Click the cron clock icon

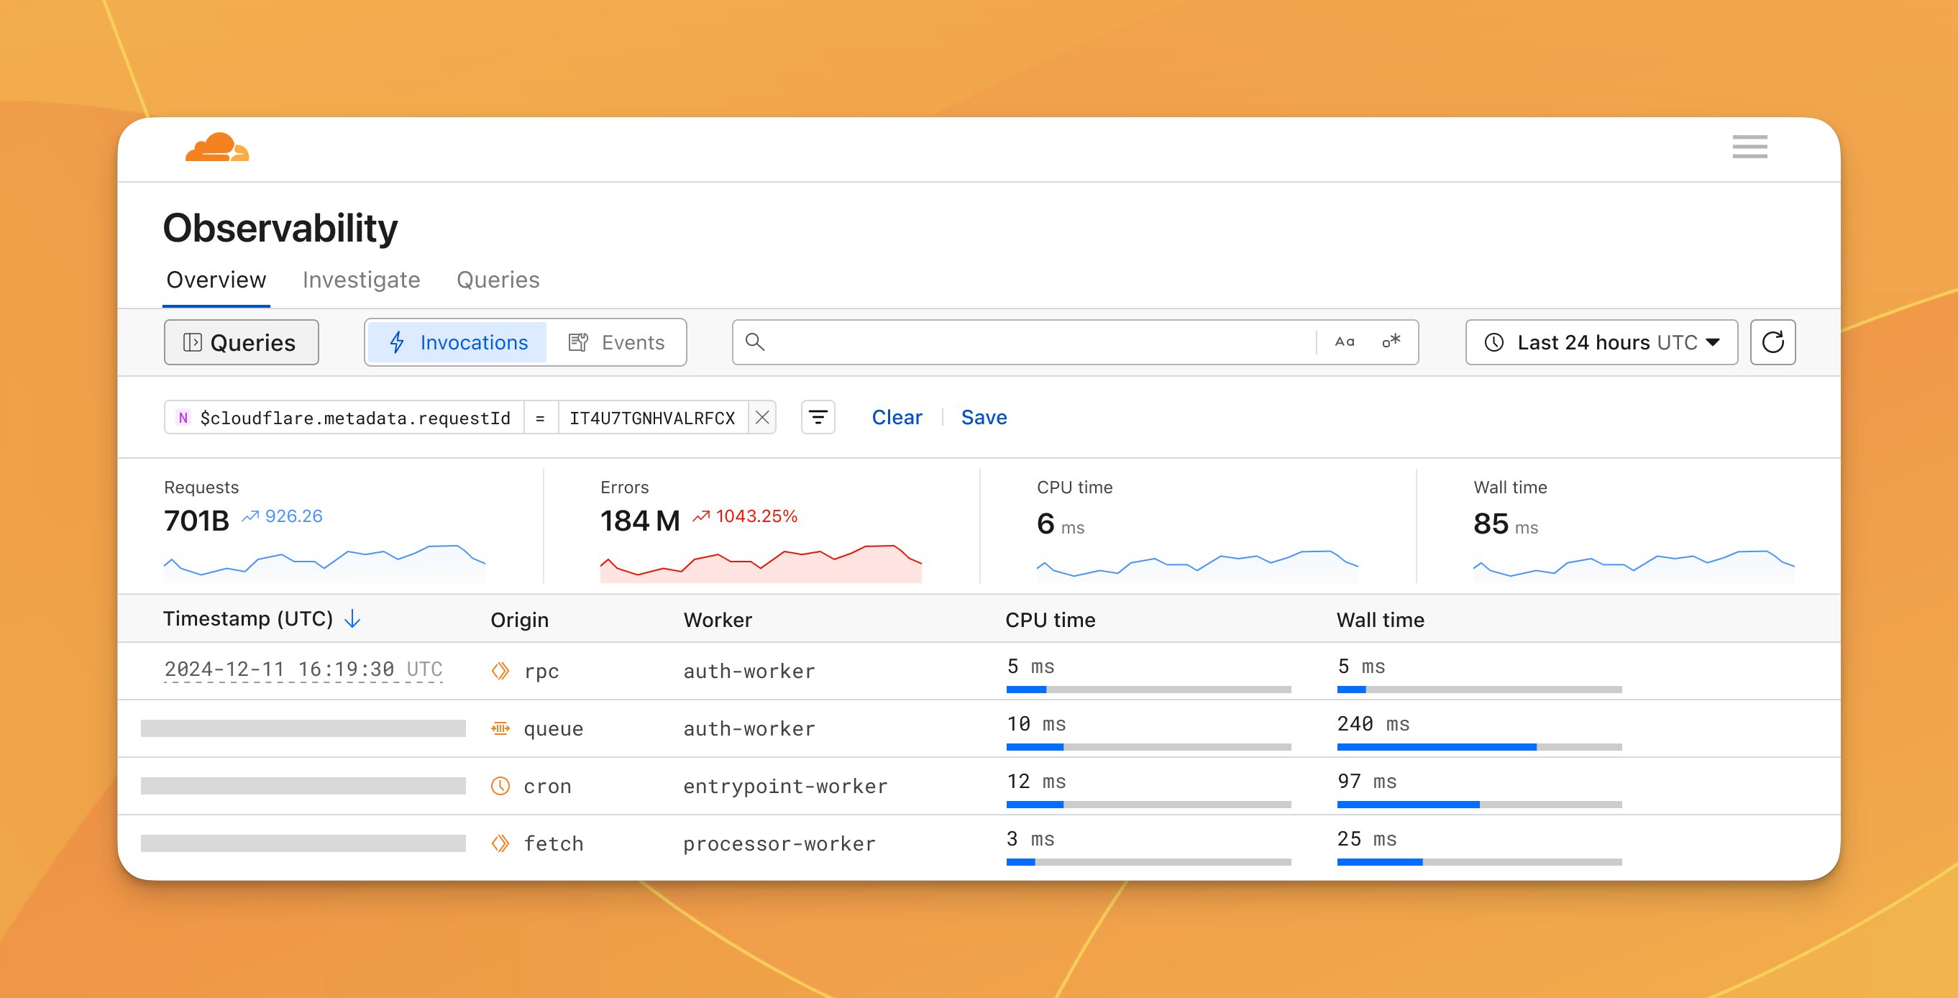pyautogui.click(x=500, y=786)
